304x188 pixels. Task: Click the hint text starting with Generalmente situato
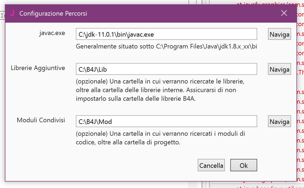tap(166, 46)
